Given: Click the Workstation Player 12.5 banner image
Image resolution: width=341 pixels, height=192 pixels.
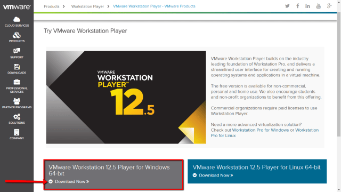Looking at the screenshot, I should coord(126,97).
